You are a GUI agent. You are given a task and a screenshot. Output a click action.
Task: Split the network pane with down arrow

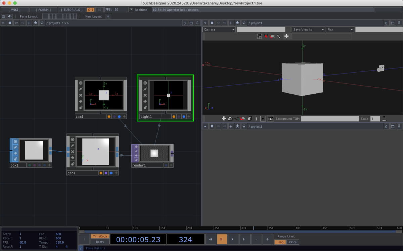pyautogui.click(x=197, y=23)
